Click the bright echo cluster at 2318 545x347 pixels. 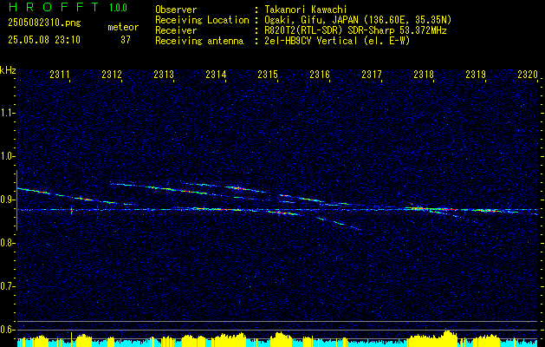coord(431,209)
